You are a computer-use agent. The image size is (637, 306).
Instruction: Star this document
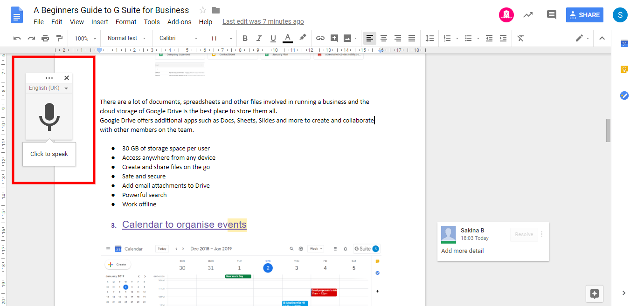click(x=203, y=10)
